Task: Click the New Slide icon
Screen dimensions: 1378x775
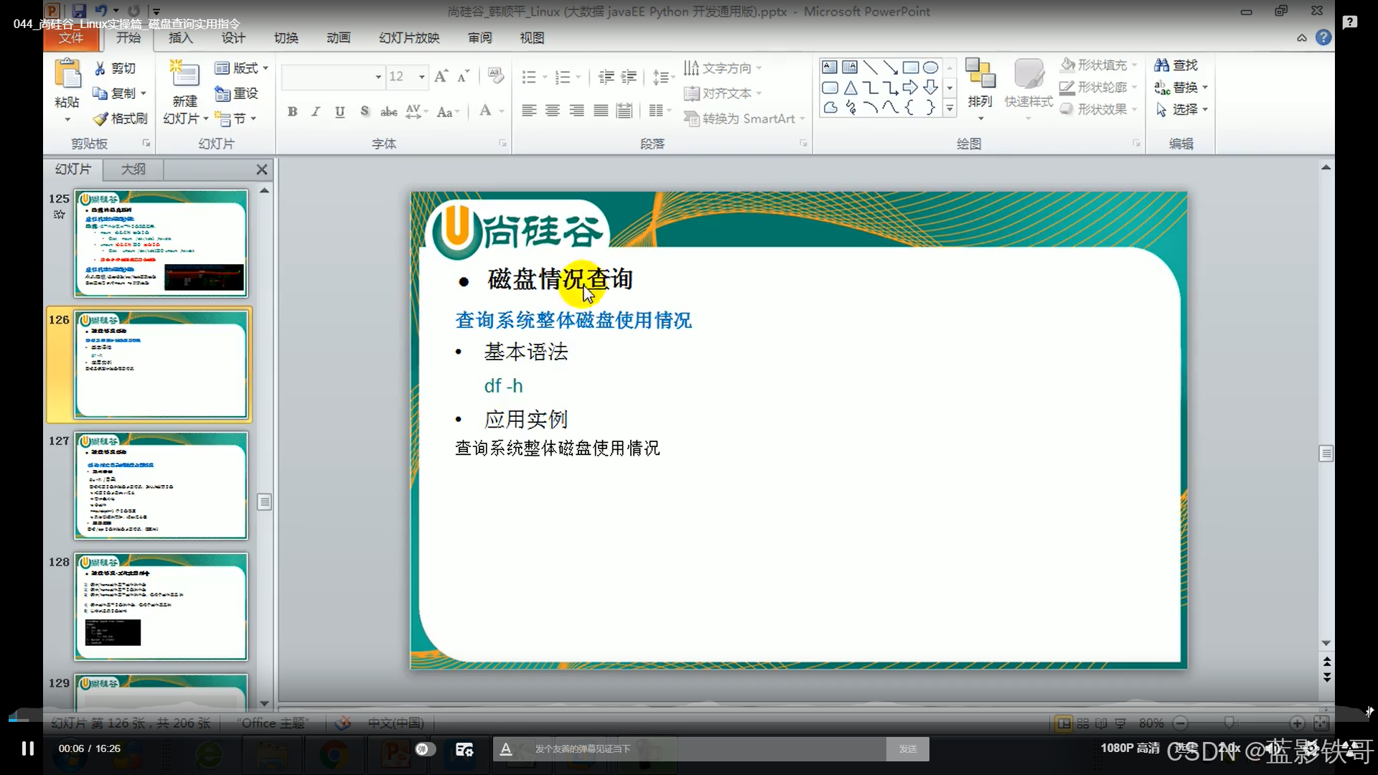Action: pos(184,74)
